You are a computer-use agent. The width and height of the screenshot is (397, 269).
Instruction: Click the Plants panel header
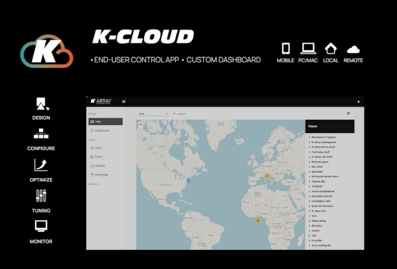pyautogui.click(x=330, y=127)
